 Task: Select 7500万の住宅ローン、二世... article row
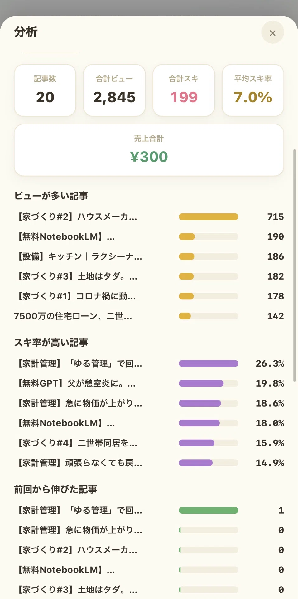[x=149, y=316]
